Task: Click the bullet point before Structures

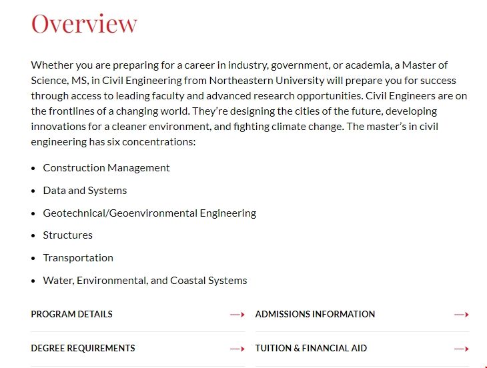Action: (x=33, y=236)
